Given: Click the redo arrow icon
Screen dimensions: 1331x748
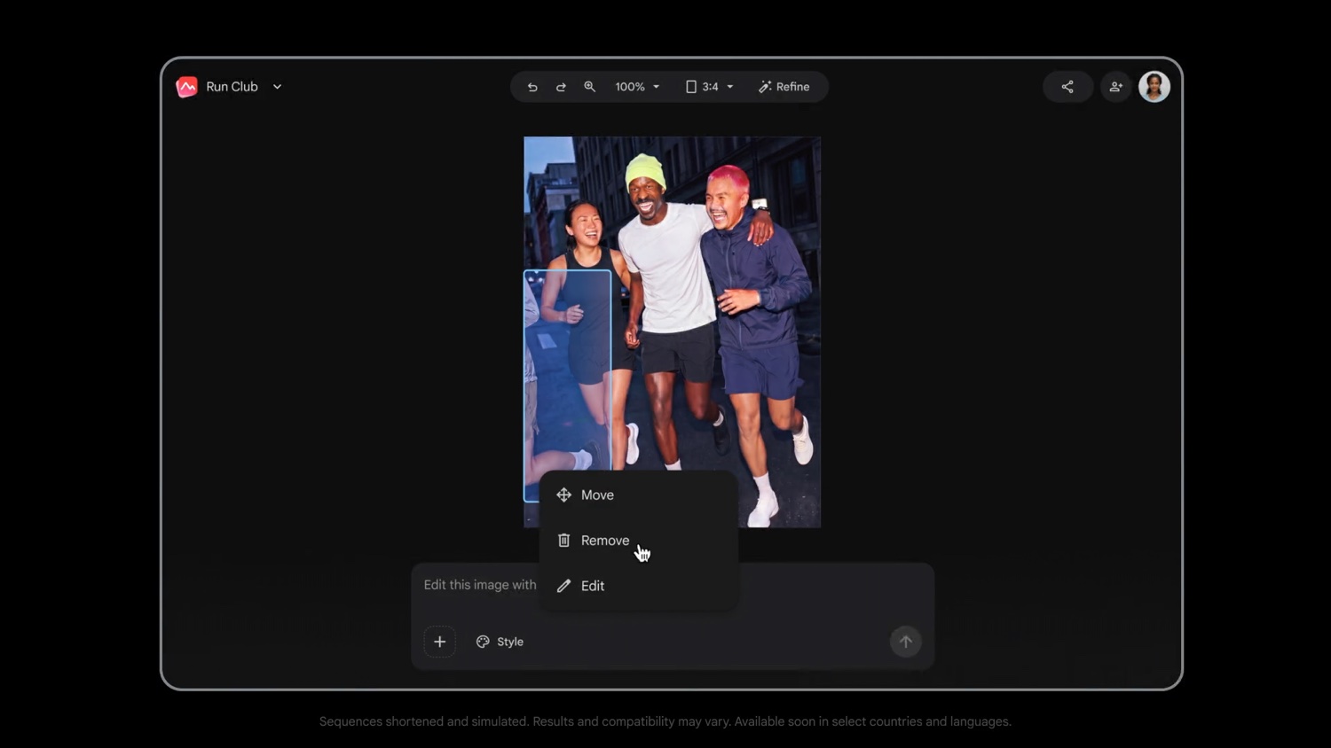Looking at the screenshot, I should [561, 87].
